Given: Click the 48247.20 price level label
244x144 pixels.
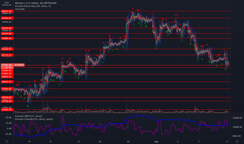Looking at the screenshot, I should click(7, 11).
